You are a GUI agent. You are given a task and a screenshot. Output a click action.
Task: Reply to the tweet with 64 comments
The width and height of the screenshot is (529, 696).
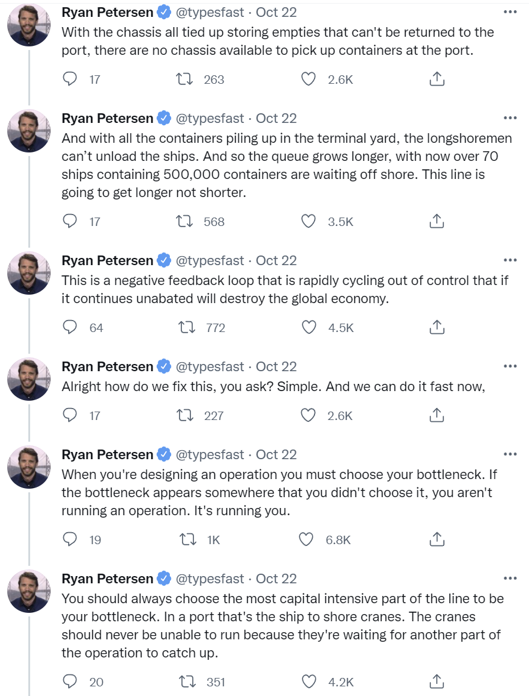pos(70,327)
